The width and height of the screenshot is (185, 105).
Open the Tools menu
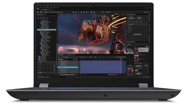51,8
